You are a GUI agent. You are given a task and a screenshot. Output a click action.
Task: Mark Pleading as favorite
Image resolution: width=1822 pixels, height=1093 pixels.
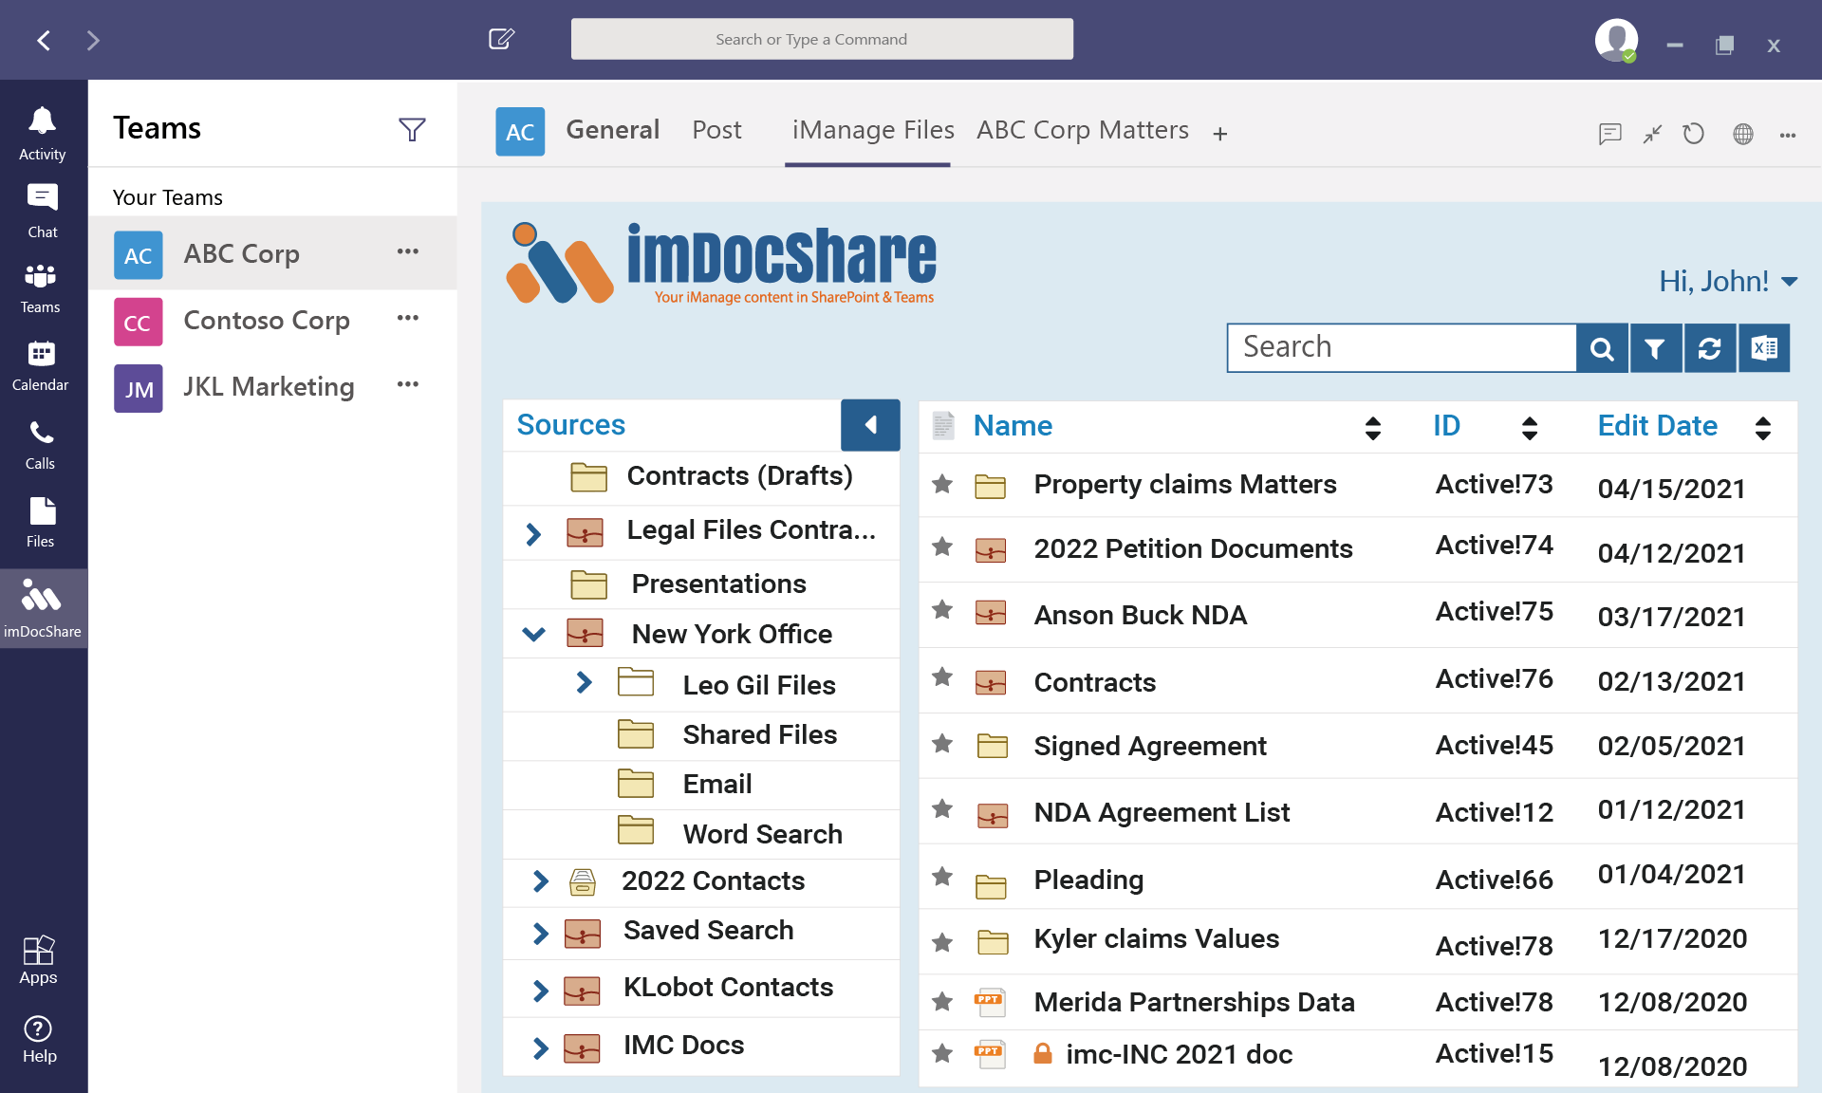tap(942, 876)
